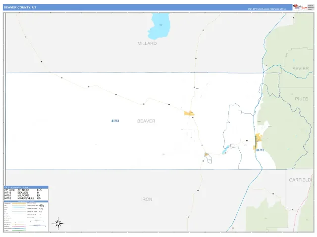Click the blue 84713 ZIP code label on the map
The height and width of the screenshot is (237, 317).
click(x=260, y=150)
